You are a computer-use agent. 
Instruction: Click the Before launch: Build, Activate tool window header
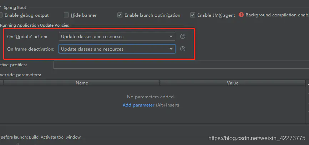[41, 137]
